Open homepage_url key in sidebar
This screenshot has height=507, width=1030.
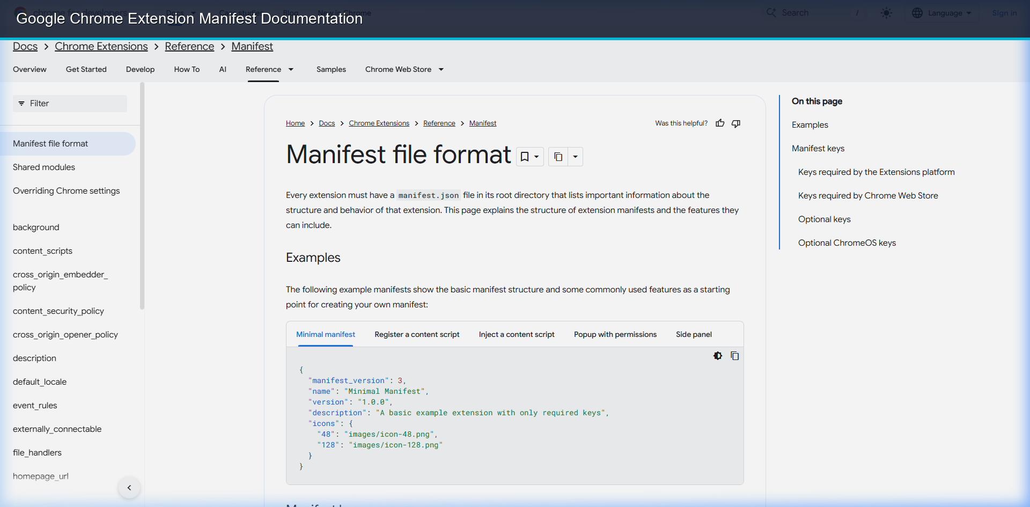(x=41, y=476)
